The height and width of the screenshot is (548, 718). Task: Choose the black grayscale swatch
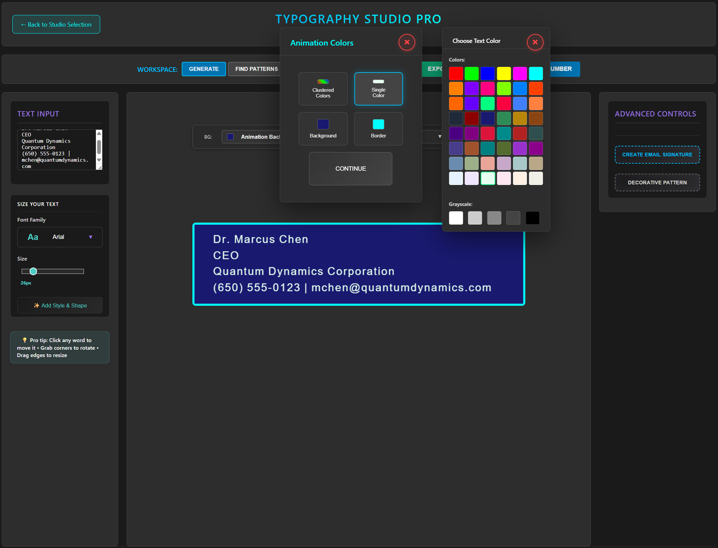coord(532,218)
